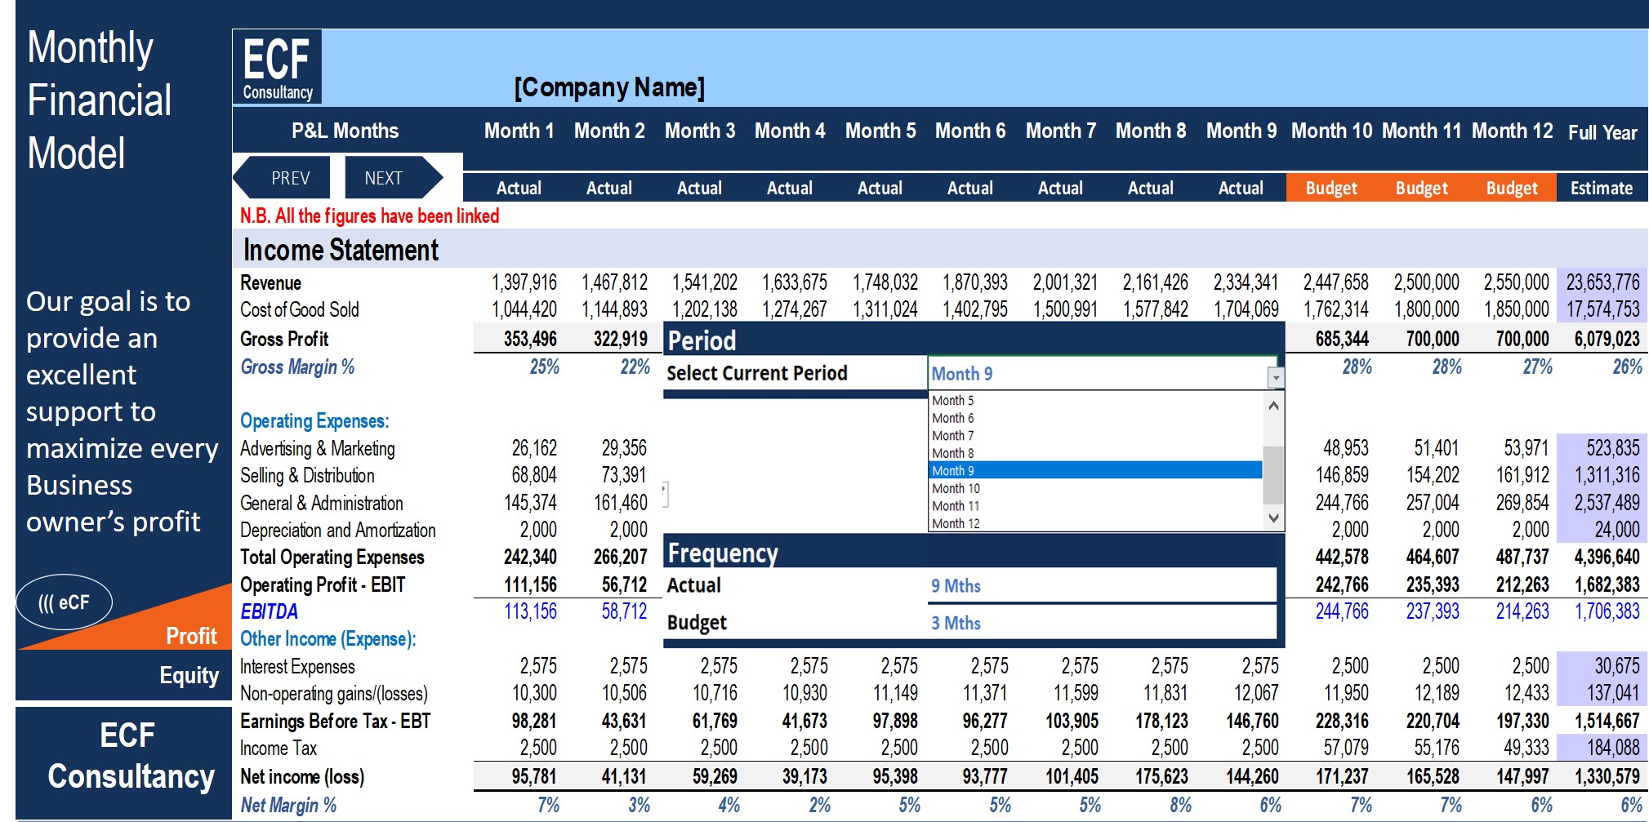The height and width of the screenshot is (822, 1649).
Task: Click the General & Administration label
Action: coord(321,503)
